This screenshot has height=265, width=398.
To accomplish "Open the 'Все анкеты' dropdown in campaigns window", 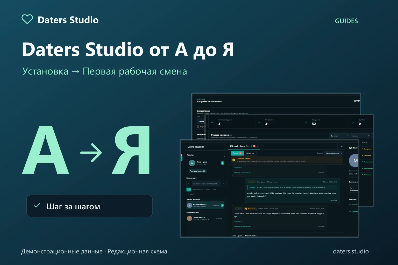I will (x=339, y=136).
